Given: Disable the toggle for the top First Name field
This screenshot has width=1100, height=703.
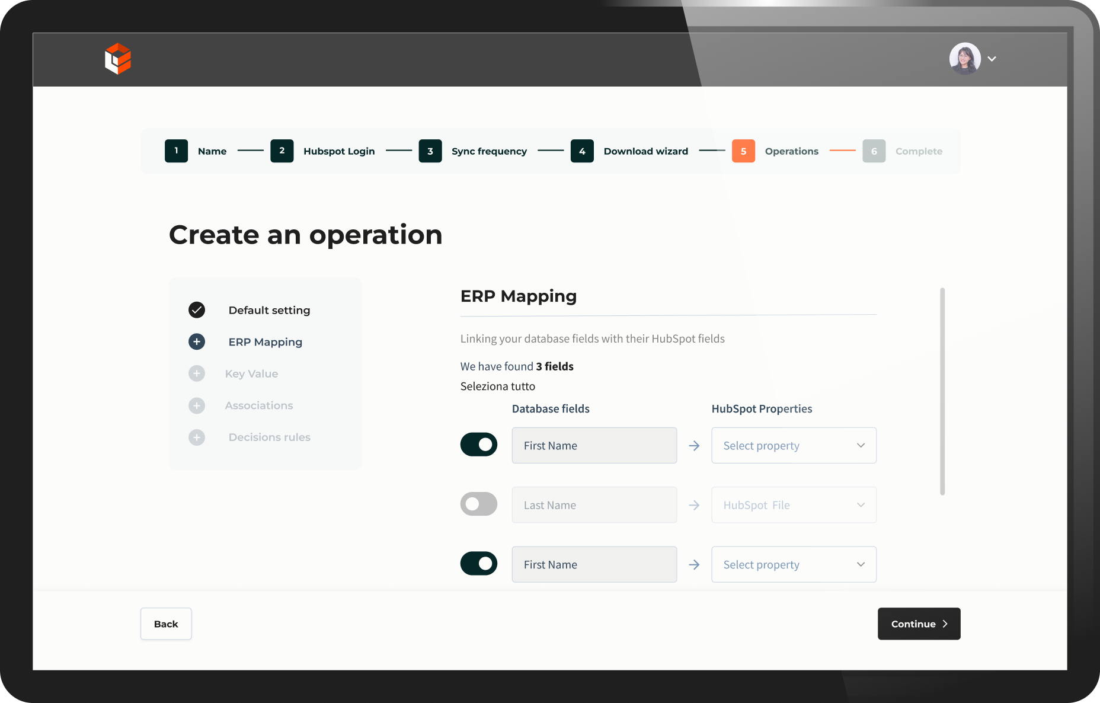Looking at the screenshot, I should coord(479,445).
